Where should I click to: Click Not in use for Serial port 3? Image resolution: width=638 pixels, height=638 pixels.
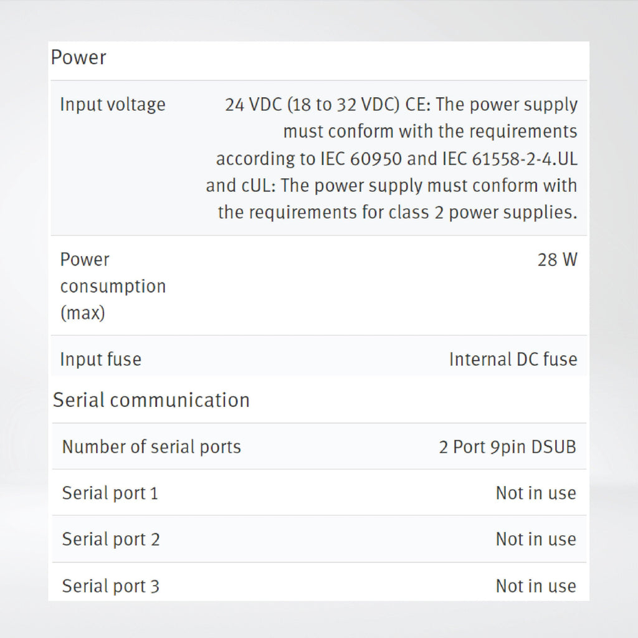pyautogui.click(x=536, y=586)
